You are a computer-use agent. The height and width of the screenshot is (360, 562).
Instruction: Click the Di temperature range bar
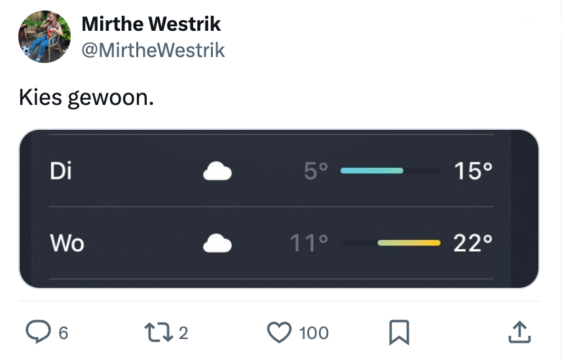(390, 171)
